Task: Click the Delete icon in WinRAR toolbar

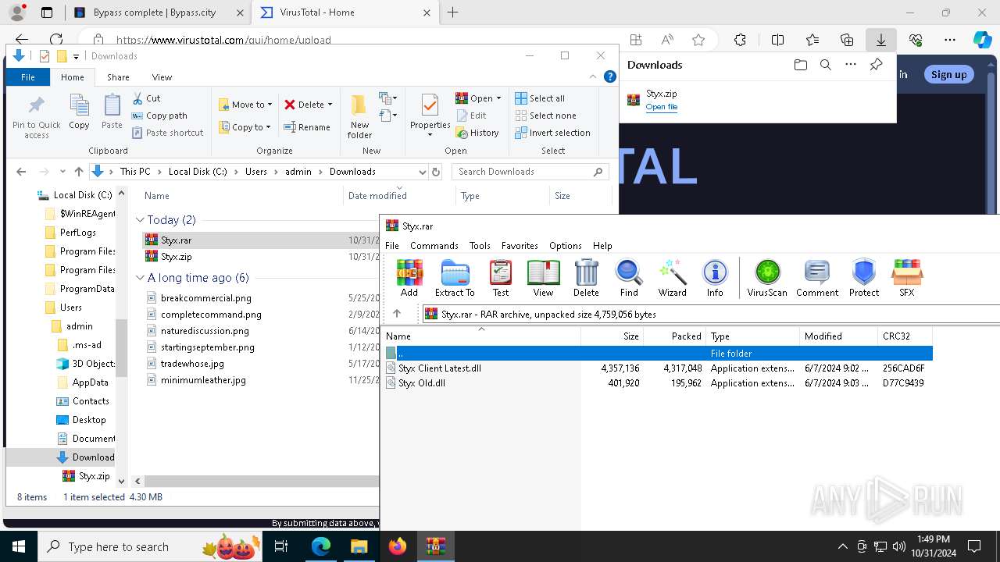Action: coord(586,279)
